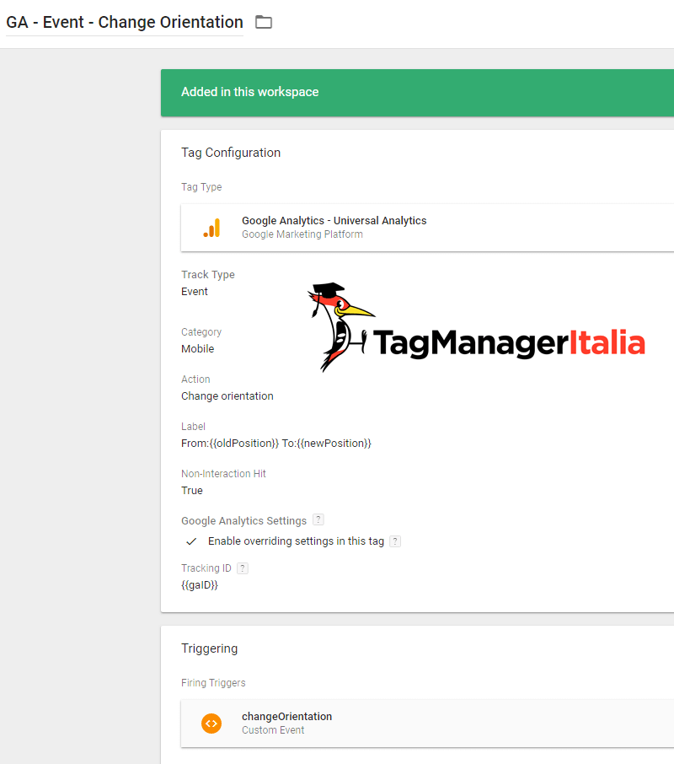Open the Google Analytics bar chart icon
Screen dimensions: 674x764
211,228
